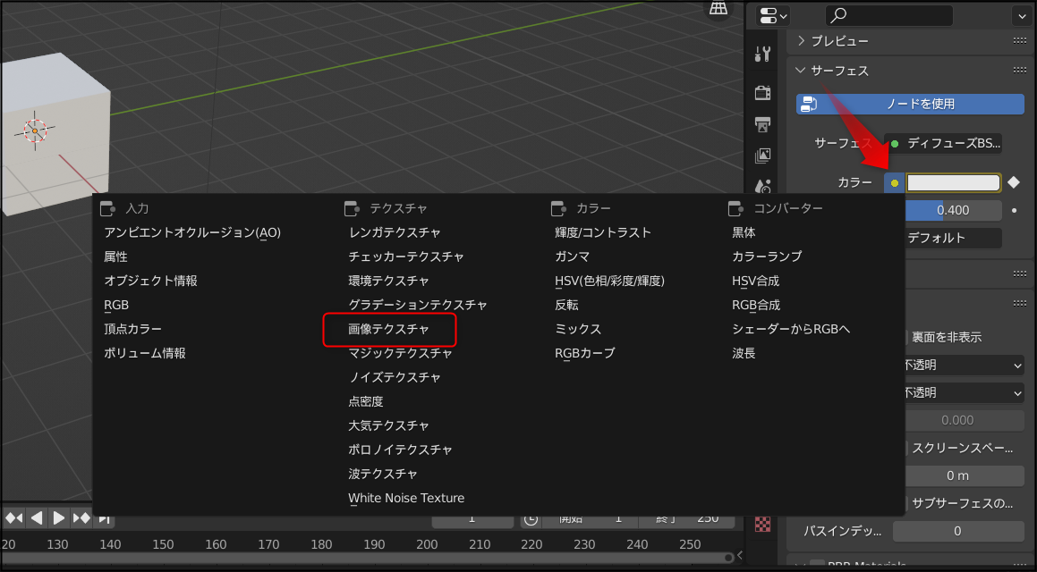Open the first 不透明 blend mode dropdown
This screenshot has height=572, width=1037.
coord(965,365)
